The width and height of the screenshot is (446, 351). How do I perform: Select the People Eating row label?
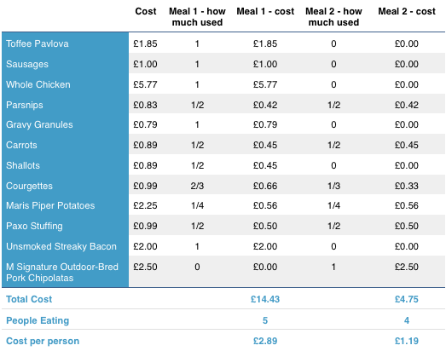pos(38,320)
